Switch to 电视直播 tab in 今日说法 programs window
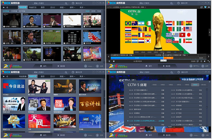Screen dimensions: 212x139 point(23,76)
